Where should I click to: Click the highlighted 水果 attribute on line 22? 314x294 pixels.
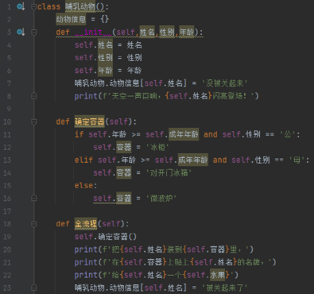[x=218, y=275]
